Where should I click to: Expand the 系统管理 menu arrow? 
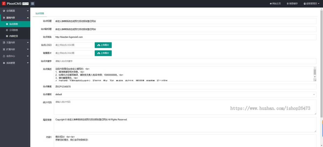[28, 63]
